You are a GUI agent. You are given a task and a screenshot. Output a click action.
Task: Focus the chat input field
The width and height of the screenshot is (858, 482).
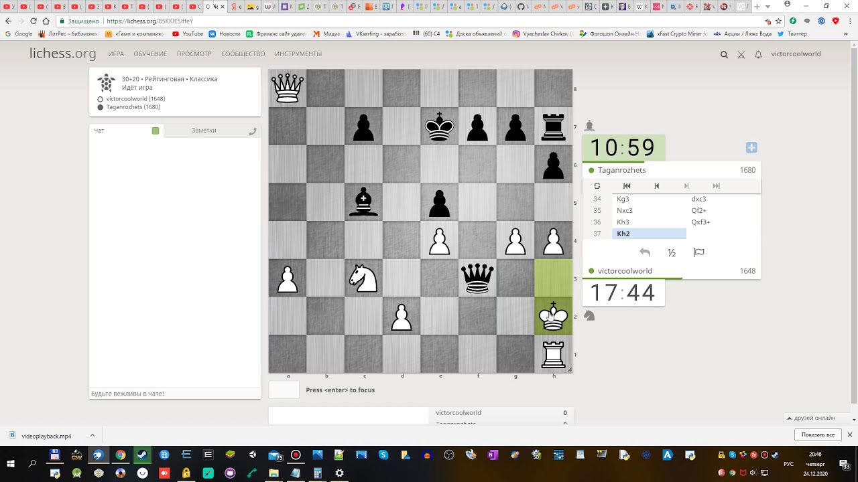[x=175, y=394]
